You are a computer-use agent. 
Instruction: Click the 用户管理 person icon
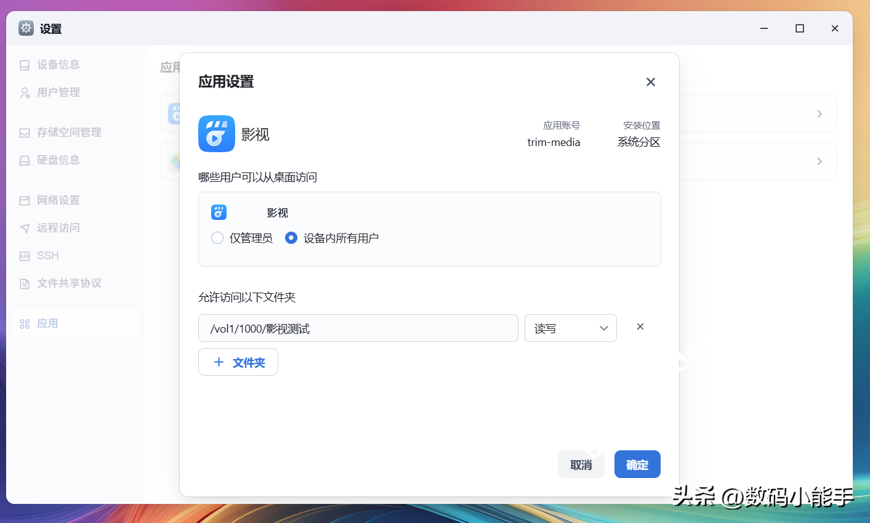(25, 93)
